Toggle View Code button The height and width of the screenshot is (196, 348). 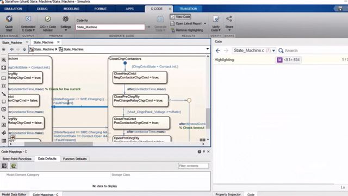[x=181, y=17]
